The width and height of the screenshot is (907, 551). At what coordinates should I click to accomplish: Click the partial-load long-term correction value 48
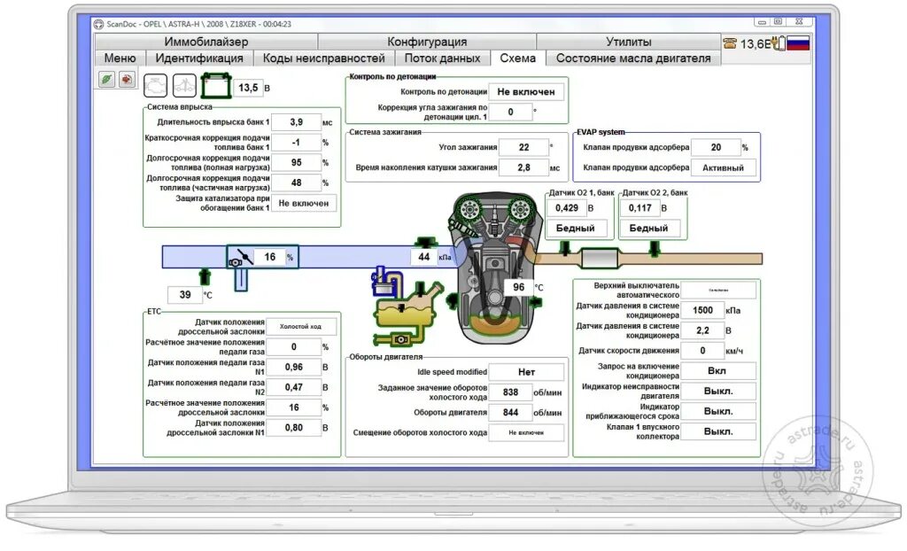(x=296, y=182)
